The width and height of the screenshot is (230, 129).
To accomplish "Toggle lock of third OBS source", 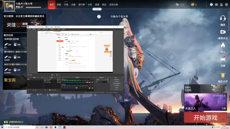I will 60,82.
